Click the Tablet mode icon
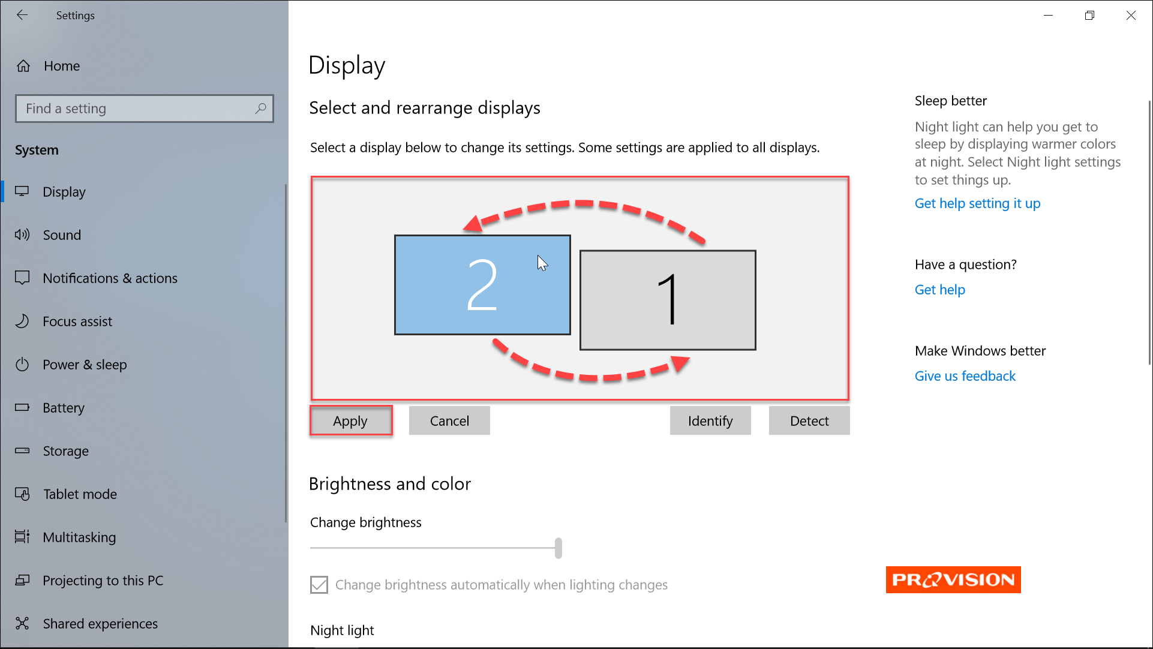Image resolution: width=1153 pixels, height=649 pixels. (22, 494)
